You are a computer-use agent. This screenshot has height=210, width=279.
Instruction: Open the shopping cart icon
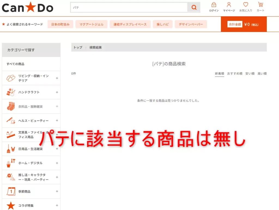tap(260, 5)
